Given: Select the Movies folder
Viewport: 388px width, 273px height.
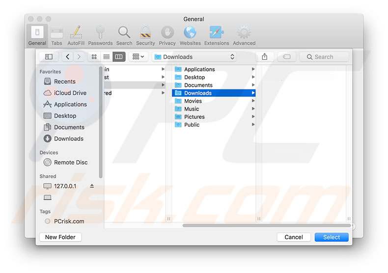Looking at the screenshot, I should coord(214,101).
